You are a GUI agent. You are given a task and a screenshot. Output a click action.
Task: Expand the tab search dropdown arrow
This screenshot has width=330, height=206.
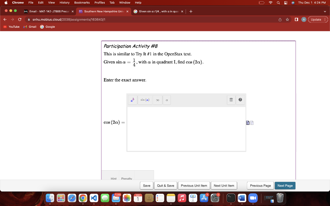[325, 11]
